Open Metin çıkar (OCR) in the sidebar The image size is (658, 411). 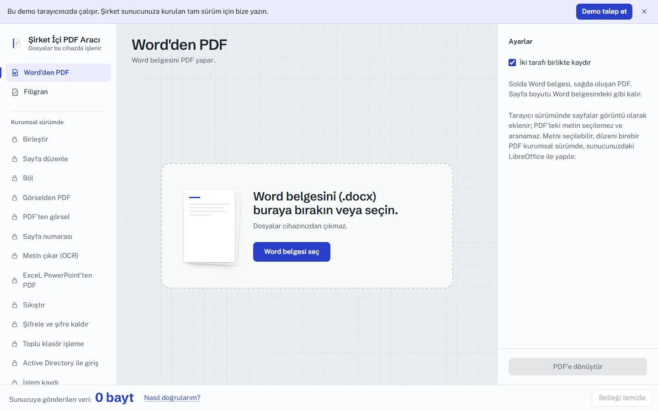click(x=58, y=256)
